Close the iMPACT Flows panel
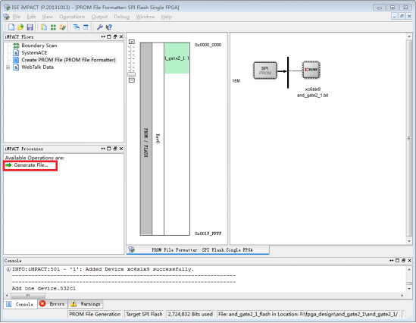 (x=121, y=36)
